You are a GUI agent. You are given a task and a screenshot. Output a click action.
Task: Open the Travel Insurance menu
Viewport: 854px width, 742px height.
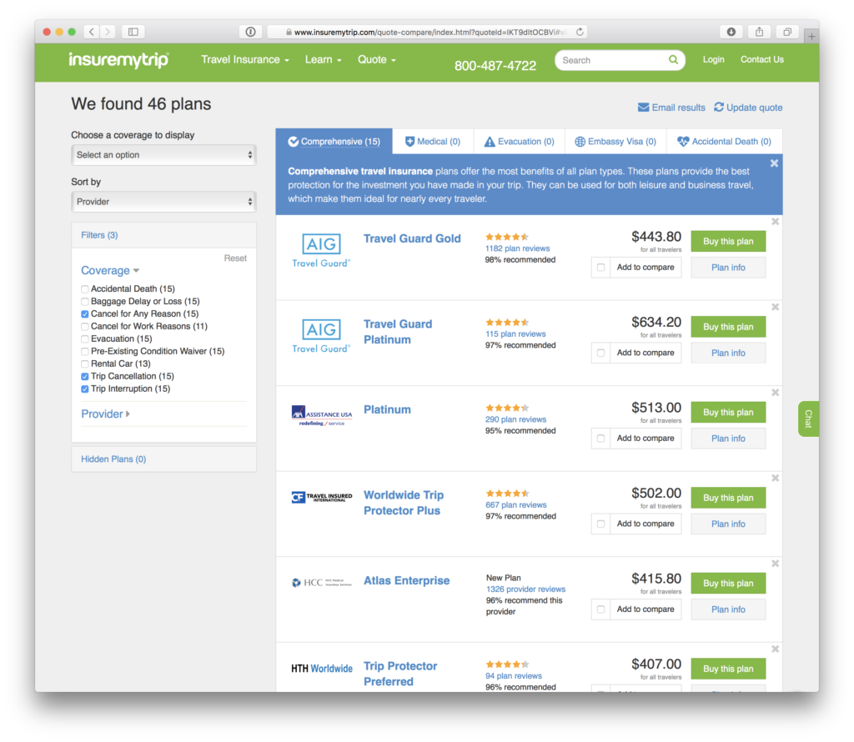point(245,60)
